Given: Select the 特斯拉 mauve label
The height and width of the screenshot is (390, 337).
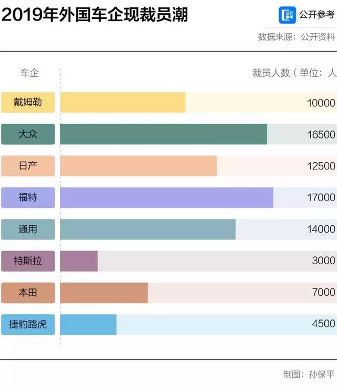Looking at the screenshot, I should (x=28, y=261).
